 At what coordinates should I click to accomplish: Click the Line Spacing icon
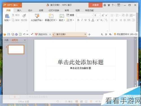pyautogui.click(x=134, y=20)
